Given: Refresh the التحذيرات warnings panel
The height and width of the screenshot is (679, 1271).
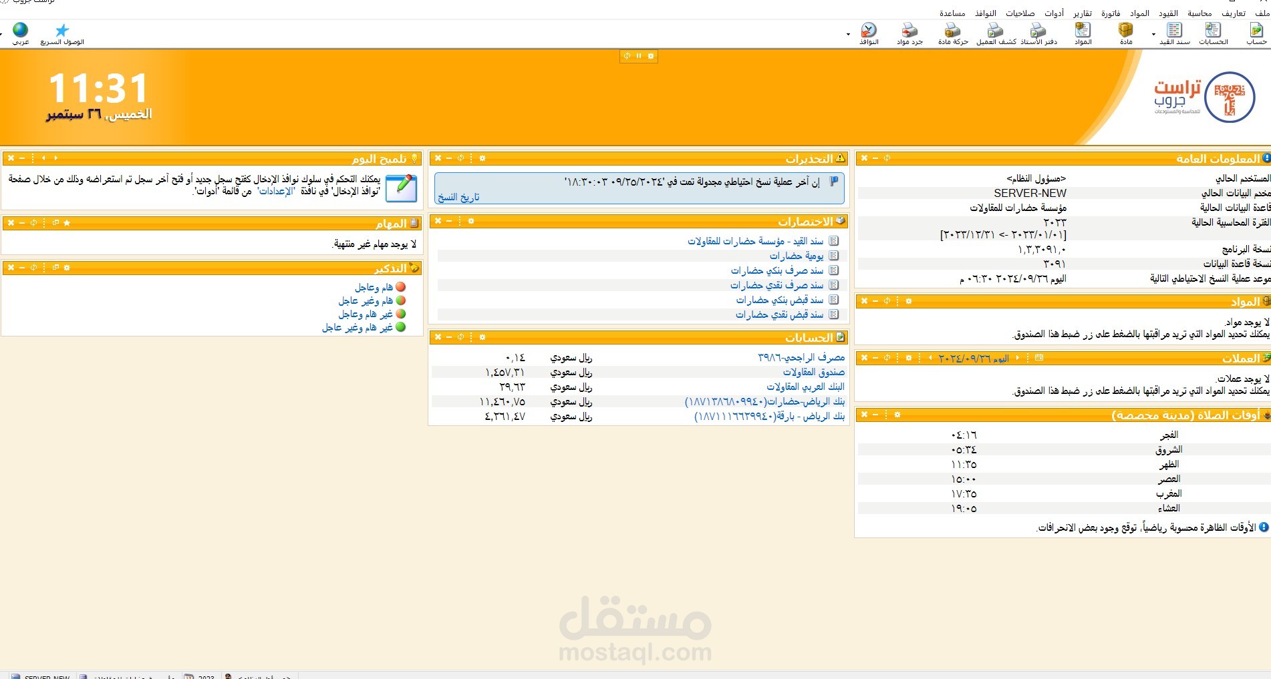Looking at the screenshot, I should pos(460,158).
